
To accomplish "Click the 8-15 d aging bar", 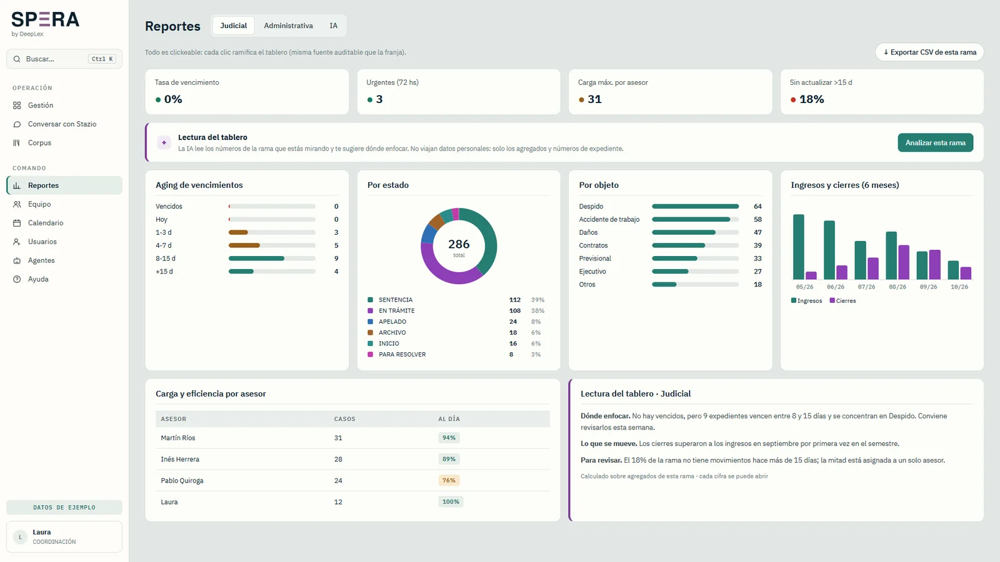I will pos(272,259).
